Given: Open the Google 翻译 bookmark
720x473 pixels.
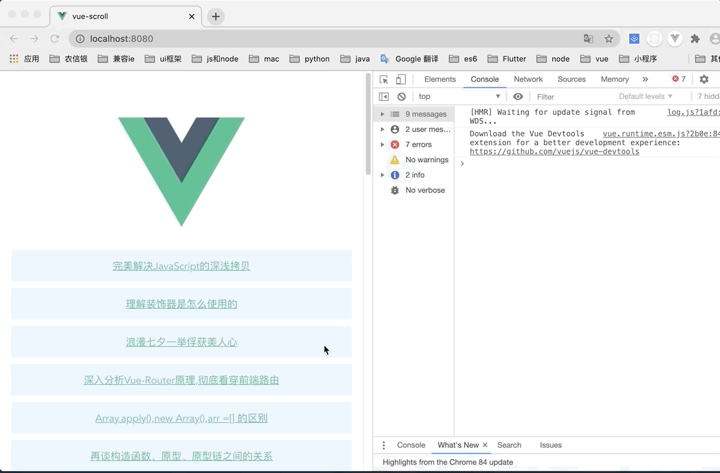Looking at the screenshot, I should pos(409,59).
